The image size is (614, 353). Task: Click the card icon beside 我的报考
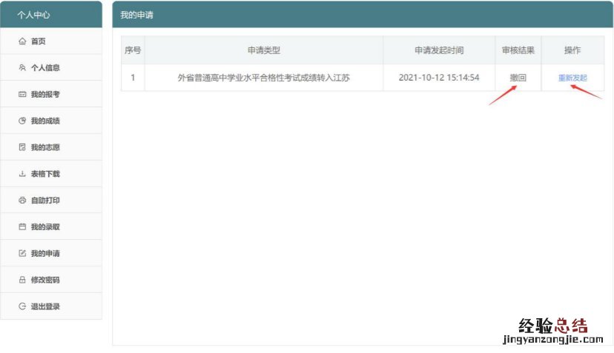[22, 94]
